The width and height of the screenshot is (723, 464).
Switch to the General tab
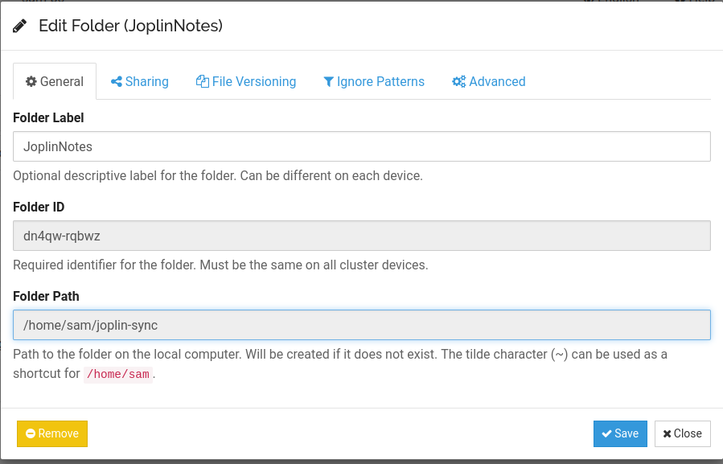point(55,82)
